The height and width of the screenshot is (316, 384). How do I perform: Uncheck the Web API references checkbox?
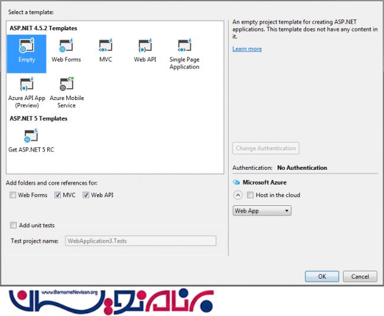(x=86, y=195)
